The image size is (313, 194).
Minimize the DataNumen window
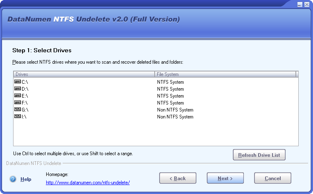[x=299, y=4]
